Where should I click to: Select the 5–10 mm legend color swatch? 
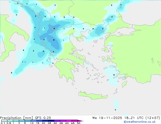28,121
